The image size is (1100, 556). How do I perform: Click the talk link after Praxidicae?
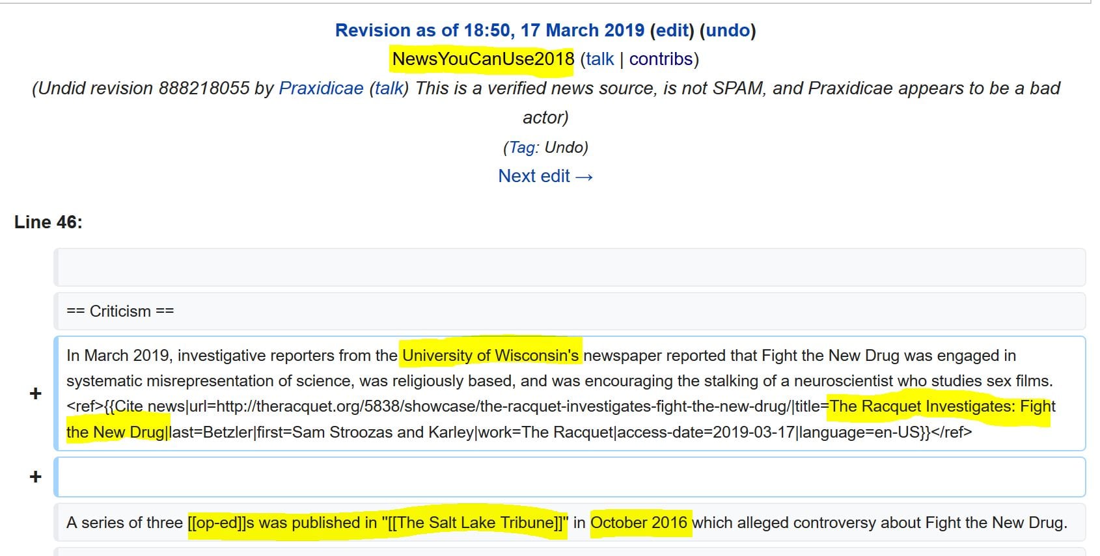(x=389, y=88)
